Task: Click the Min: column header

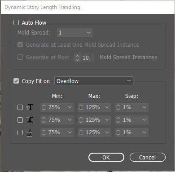Action: click(x=57, y=96)
